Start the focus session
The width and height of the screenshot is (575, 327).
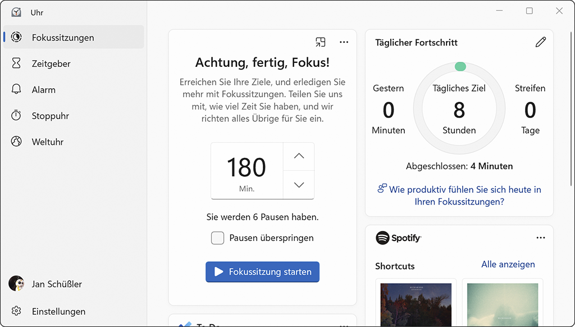262,271
